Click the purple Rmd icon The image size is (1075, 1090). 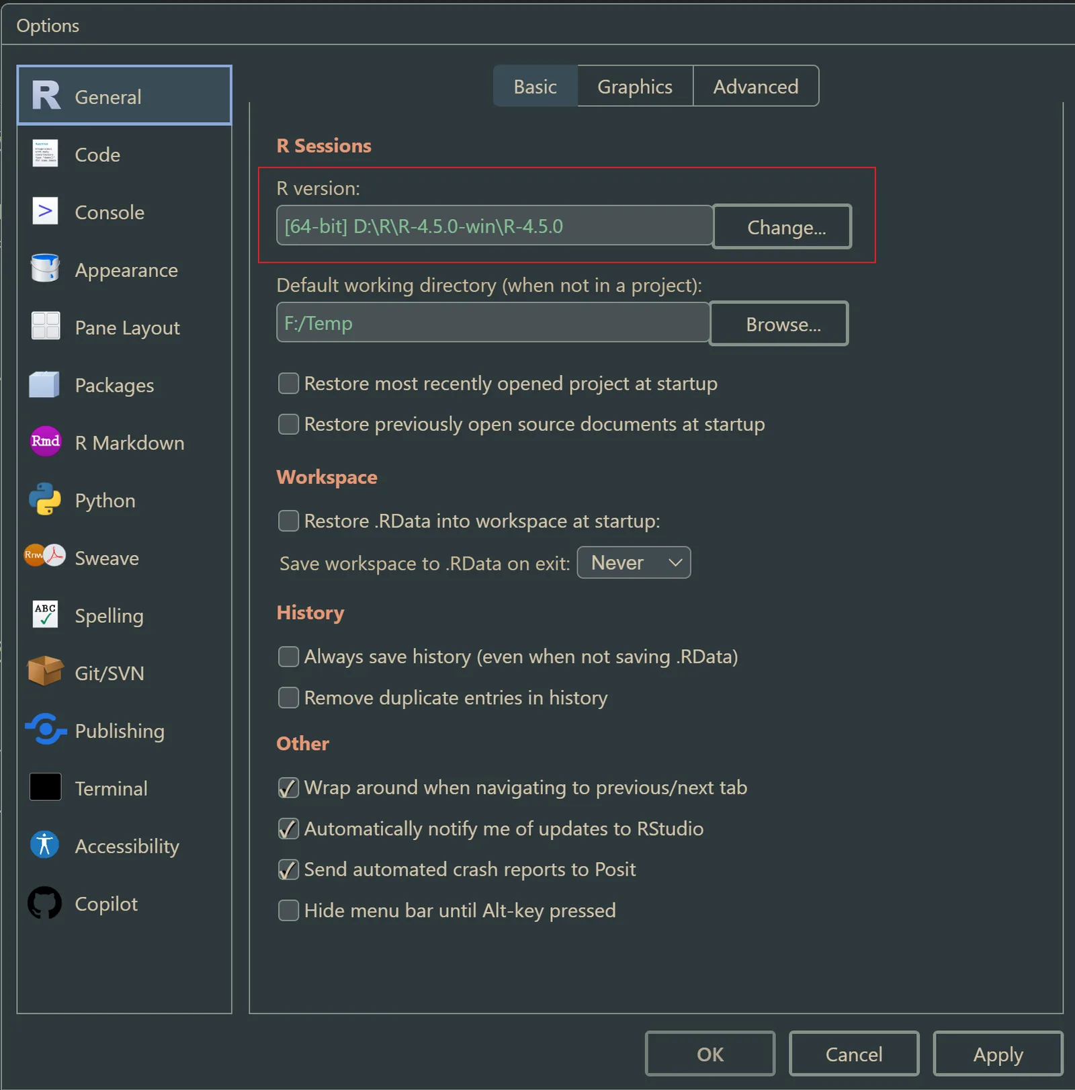click(46, 442)
